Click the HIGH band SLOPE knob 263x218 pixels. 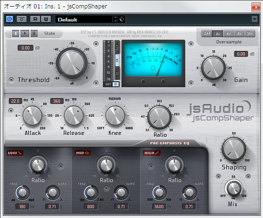point(189,192)
